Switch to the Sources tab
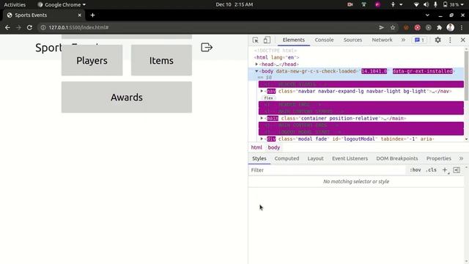This screenshot has height=264, width=469. pyautogui.click(x=352, y=40)
